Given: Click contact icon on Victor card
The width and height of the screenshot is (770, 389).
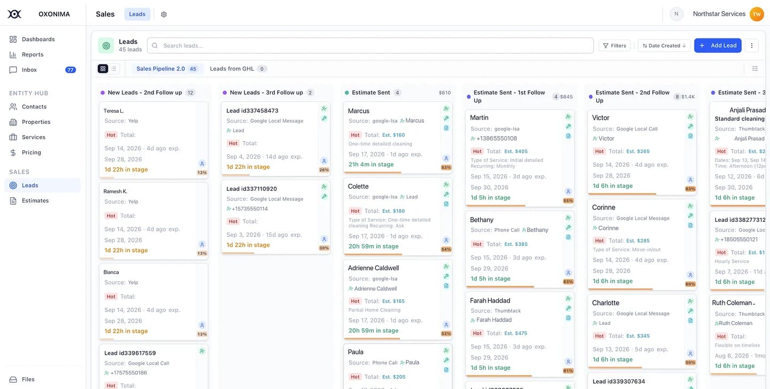Looking at the screenshot, I should pos(690,117).
